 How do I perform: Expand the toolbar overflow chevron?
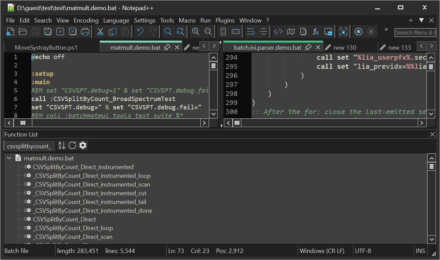386,30
